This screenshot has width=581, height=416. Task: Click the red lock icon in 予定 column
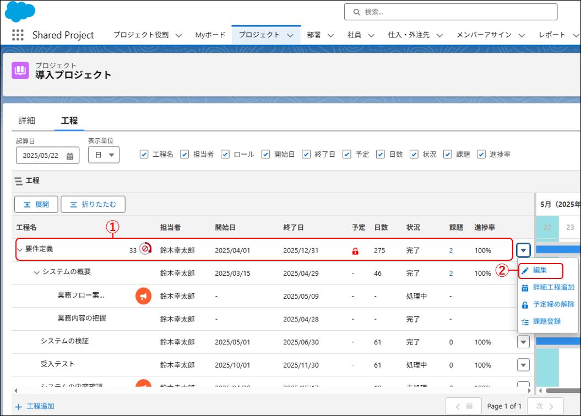pos(355,251)
